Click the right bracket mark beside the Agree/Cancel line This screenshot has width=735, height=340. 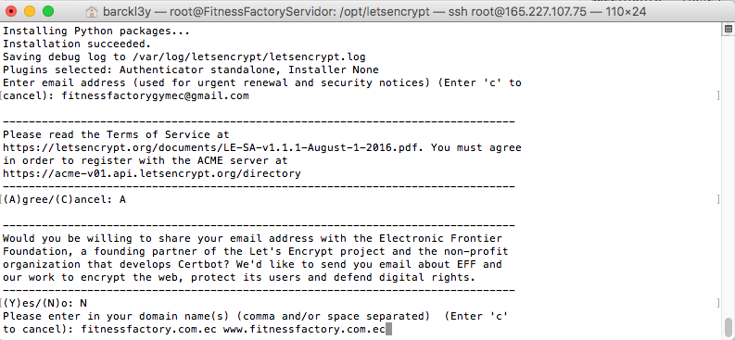(718, 199)
